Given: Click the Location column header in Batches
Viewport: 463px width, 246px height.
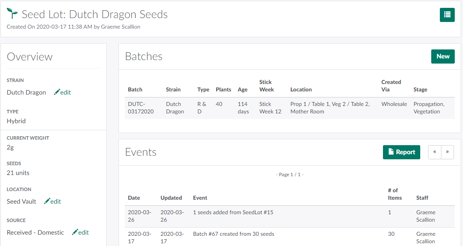Looking at the screenshot, I should pyautogui.click(x=301, y=89).
